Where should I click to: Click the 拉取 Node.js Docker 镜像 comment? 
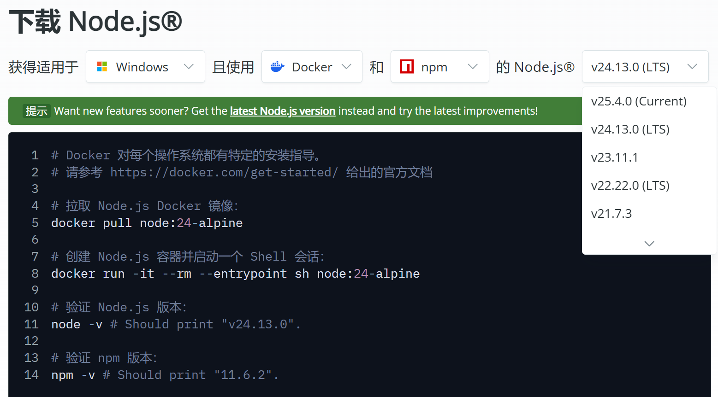[144, 206]
